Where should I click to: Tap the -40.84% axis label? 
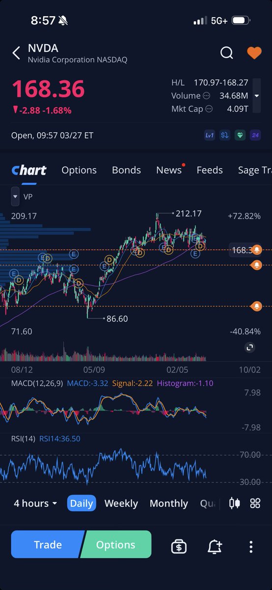point(245,331)
